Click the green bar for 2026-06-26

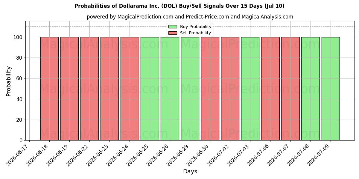click(170, 89)
